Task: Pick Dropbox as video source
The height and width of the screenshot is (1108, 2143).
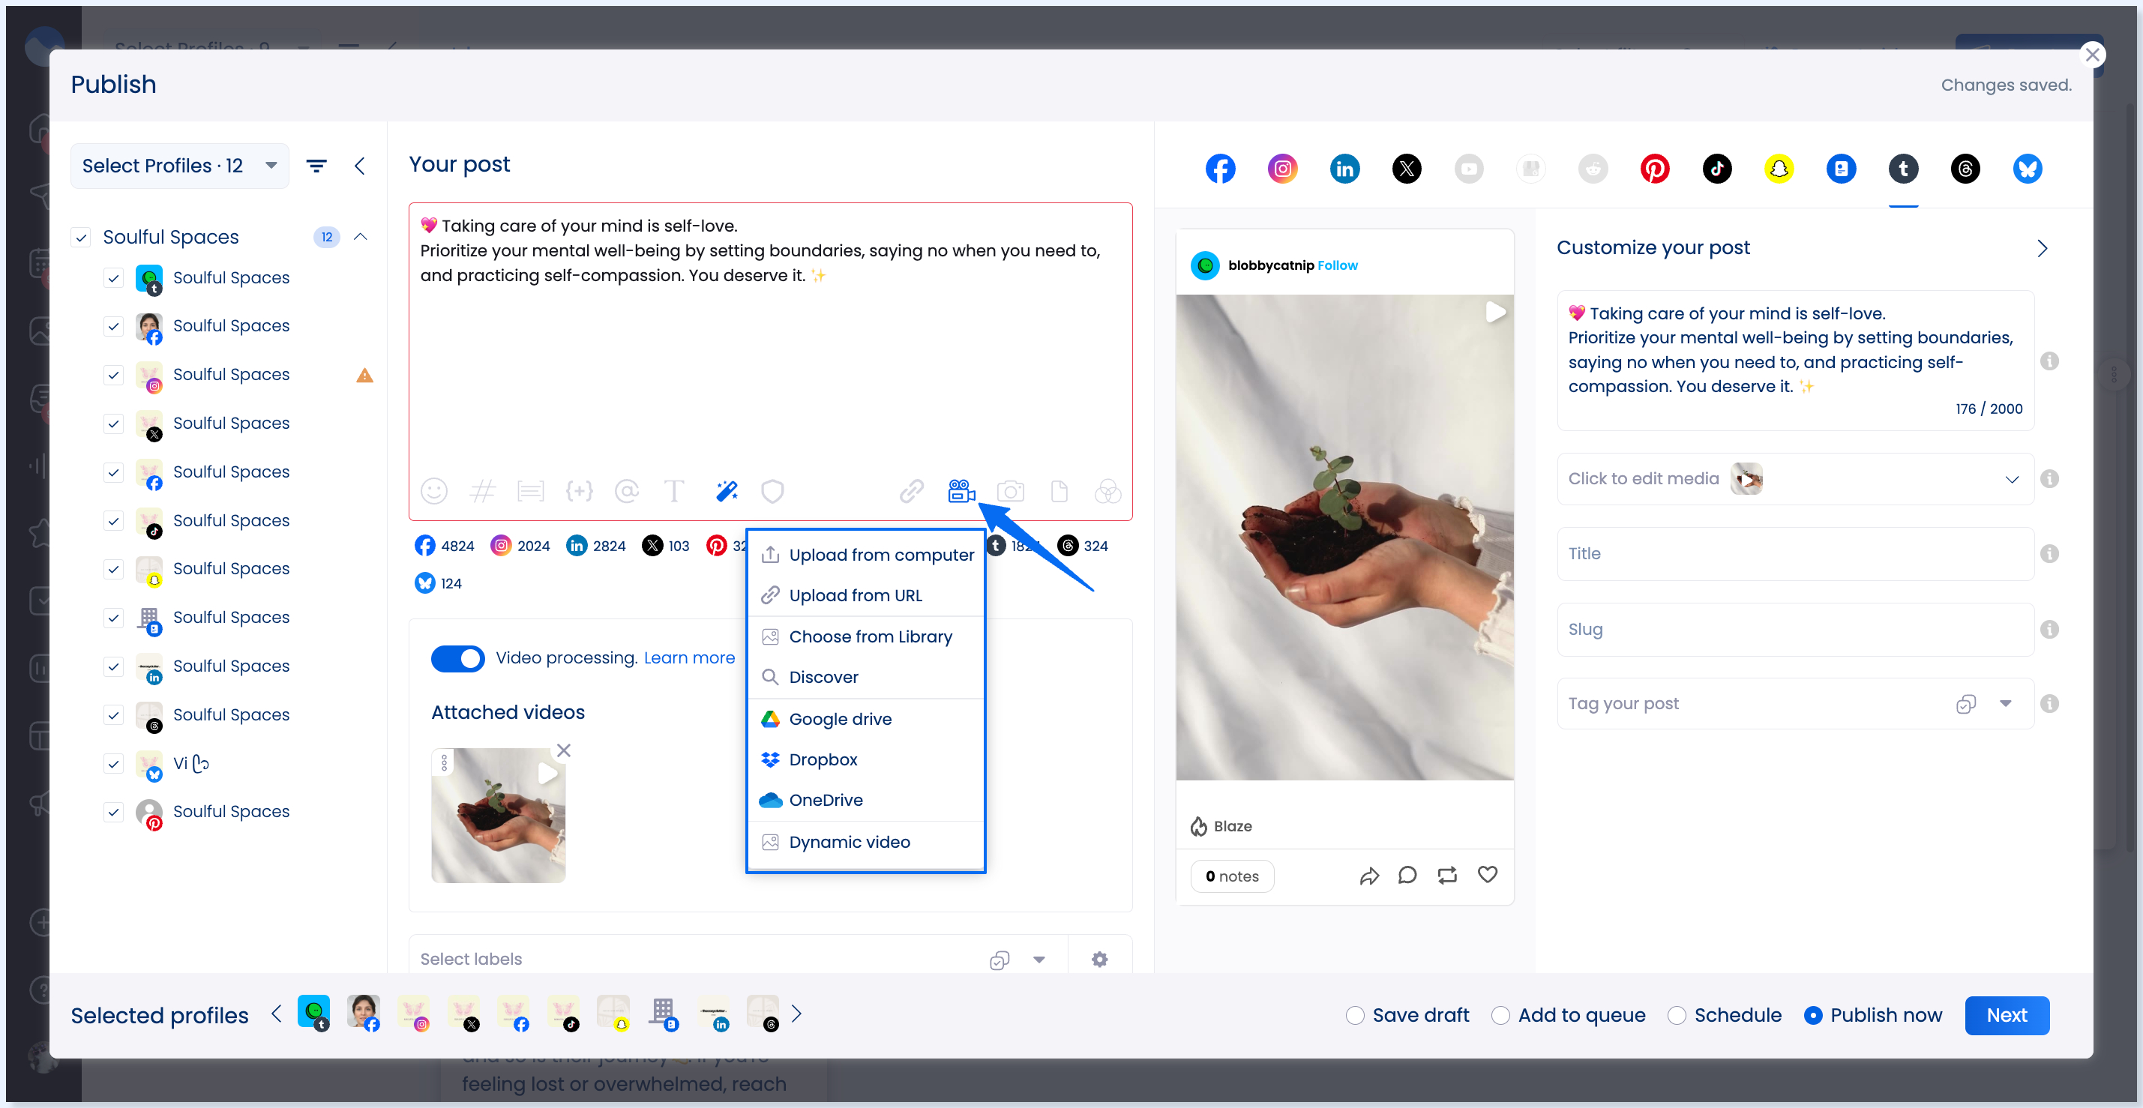Action: pos(866,759)
